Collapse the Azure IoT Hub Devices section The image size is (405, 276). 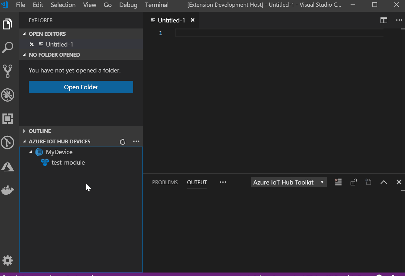[24, 141]
